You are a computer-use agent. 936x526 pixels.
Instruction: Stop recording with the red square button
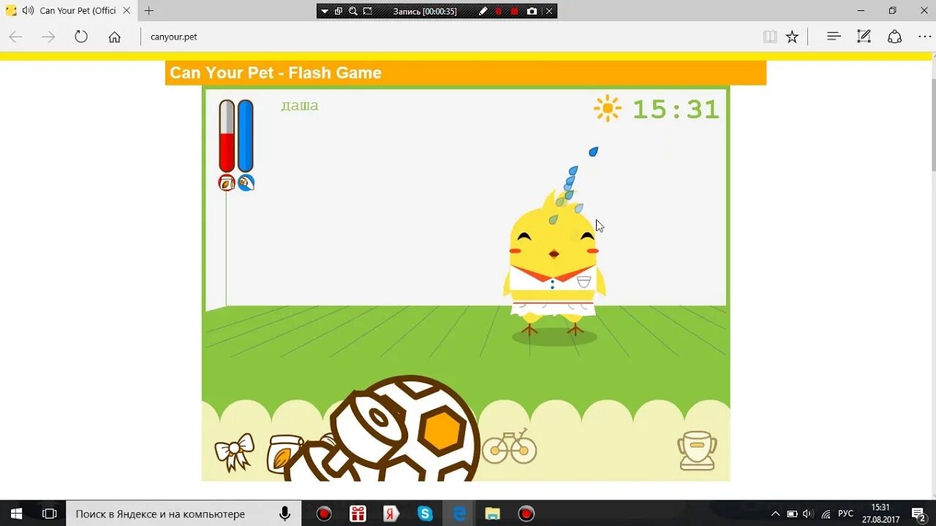pyautogui.click(x=514, y=11)
